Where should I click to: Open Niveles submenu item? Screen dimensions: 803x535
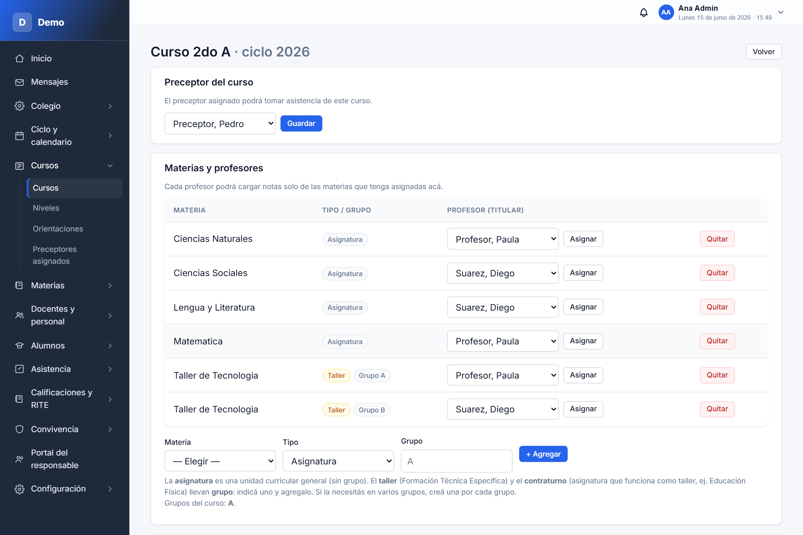point(46,208)
